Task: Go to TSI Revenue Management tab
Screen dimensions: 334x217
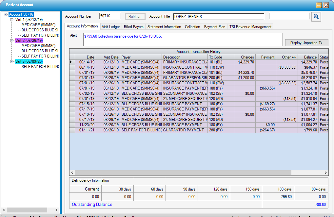Action: (250, 27)
